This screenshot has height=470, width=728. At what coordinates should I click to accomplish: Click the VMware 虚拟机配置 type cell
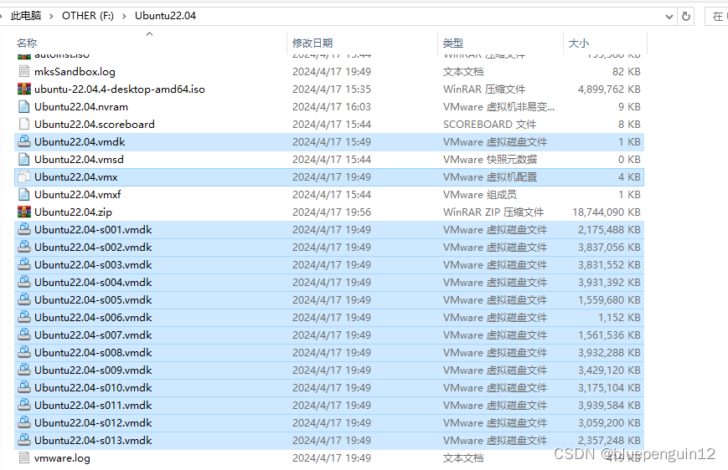pos(490,177)
